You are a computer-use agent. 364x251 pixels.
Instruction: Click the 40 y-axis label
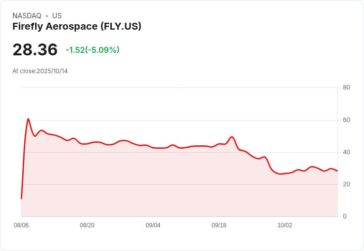coord(346,152)
